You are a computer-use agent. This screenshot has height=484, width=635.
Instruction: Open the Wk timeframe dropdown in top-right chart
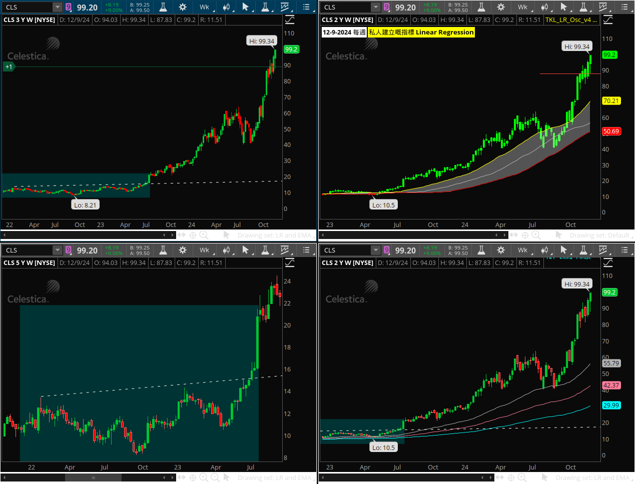(524, 7)
